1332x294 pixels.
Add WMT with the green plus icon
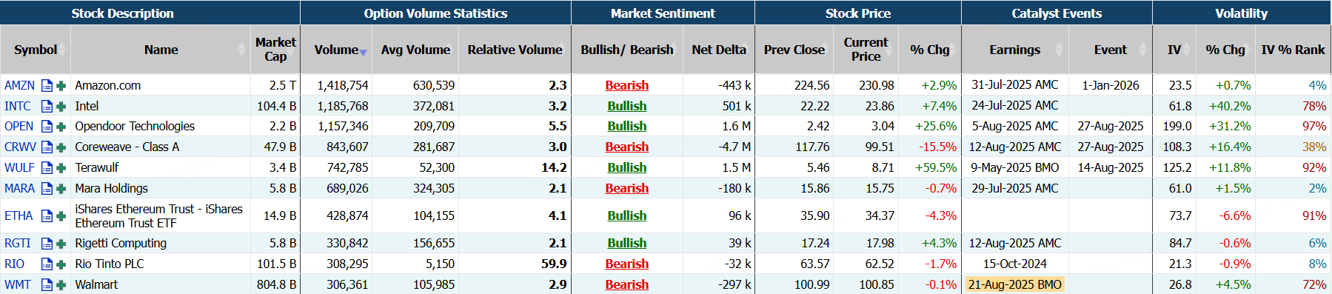pos(61,285)
